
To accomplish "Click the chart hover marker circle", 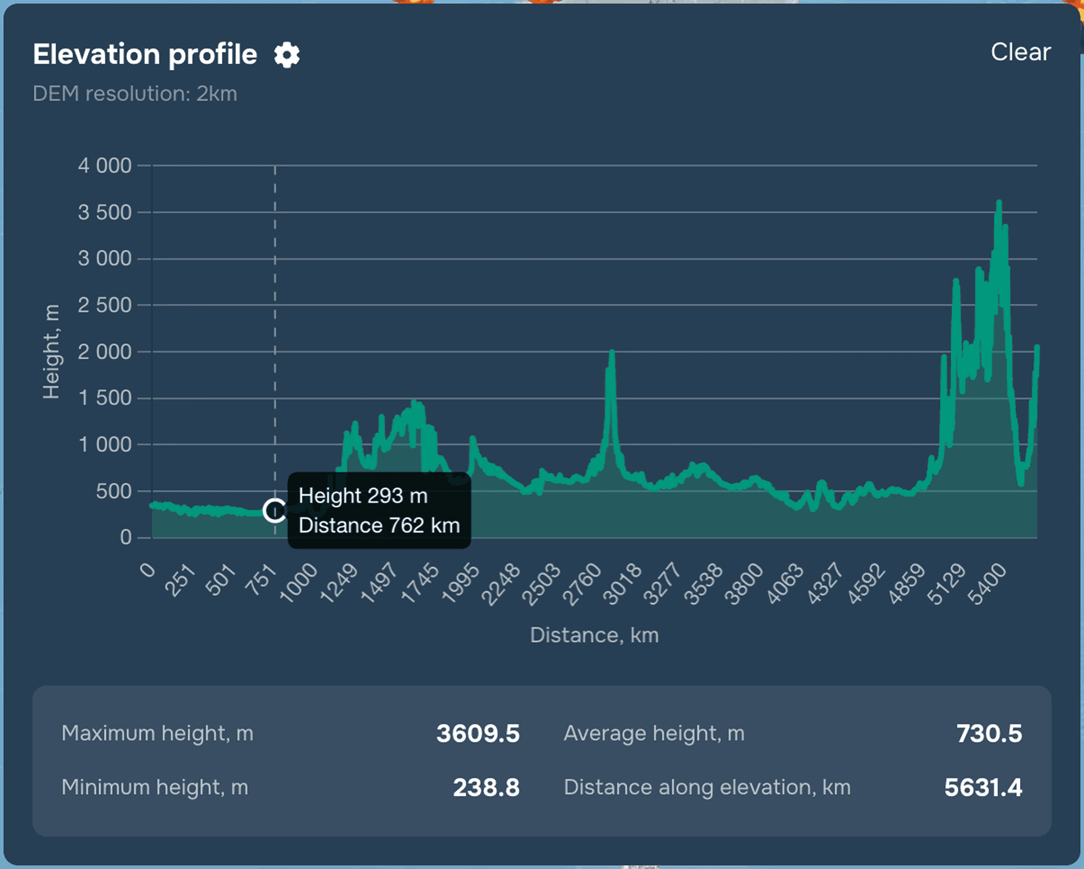I will (275, 511).
